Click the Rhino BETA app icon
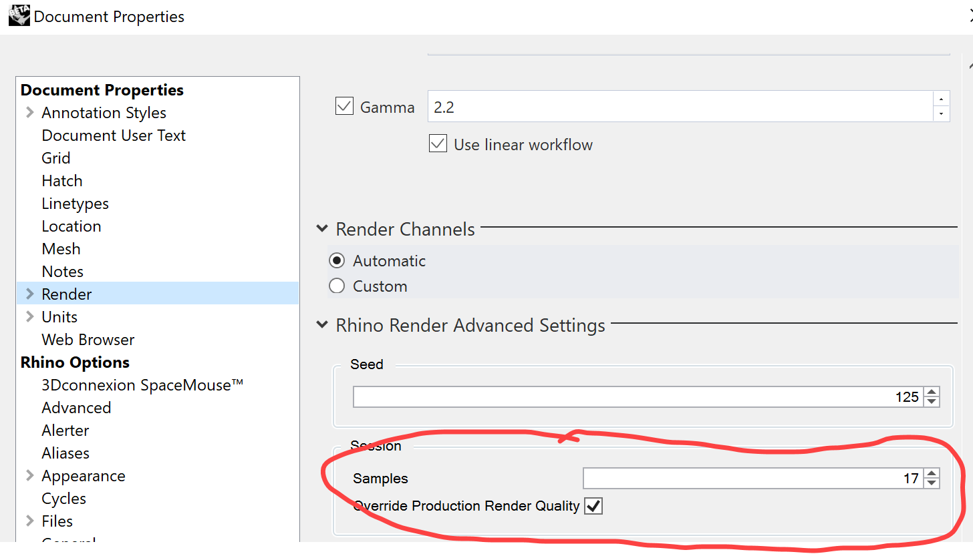The height and width of the screenshot is (554, 973). (18, 15)
